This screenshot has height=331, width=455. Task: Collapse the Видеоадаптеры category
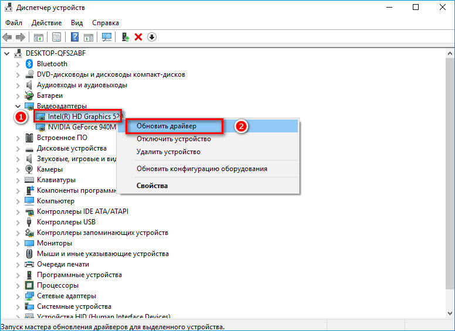[x=18, y=106]
